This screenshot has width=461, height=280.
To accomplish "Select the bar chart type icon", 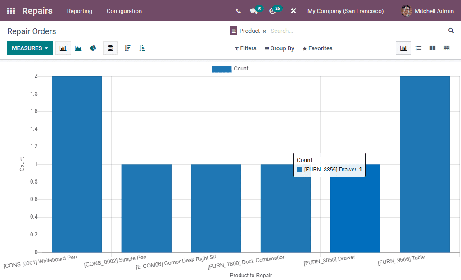I will pos(63,48).
